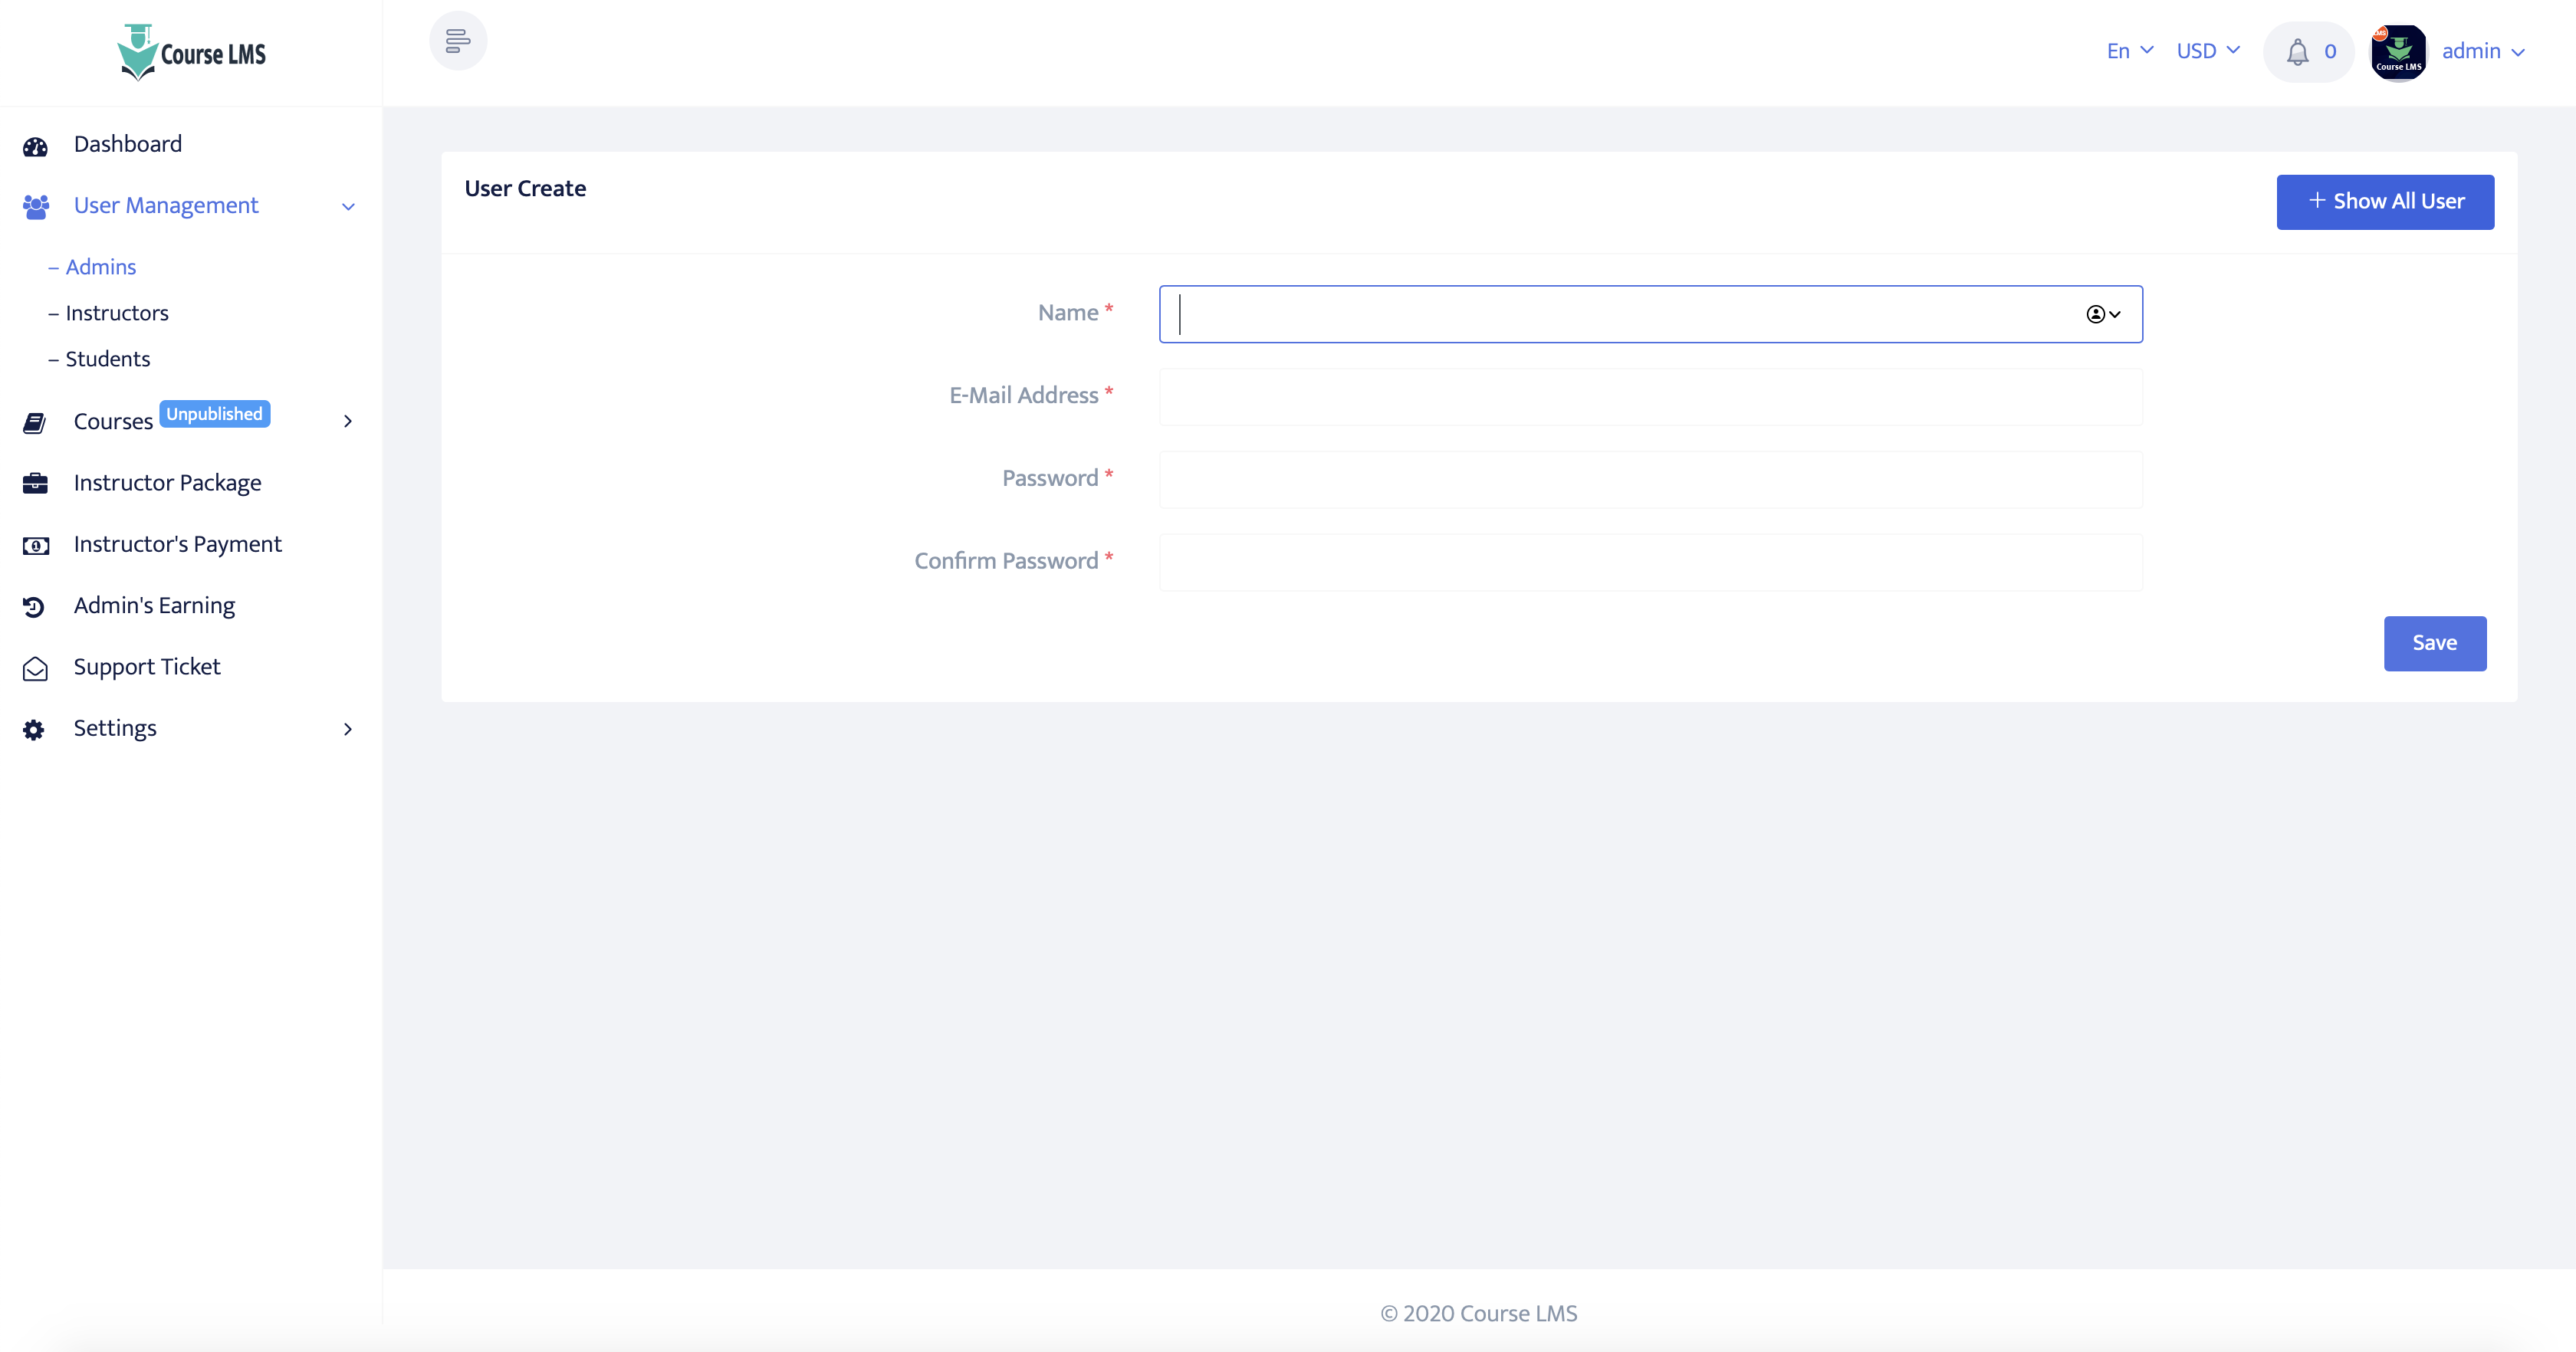This screenshot has width=2576, height=1352.
Task: Click the notification bell icon
Action: [2297, 51]
